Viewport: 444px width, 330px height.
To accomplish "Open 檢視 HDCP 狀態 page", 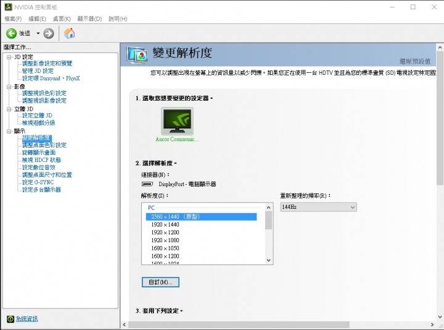I will (41, 160).
